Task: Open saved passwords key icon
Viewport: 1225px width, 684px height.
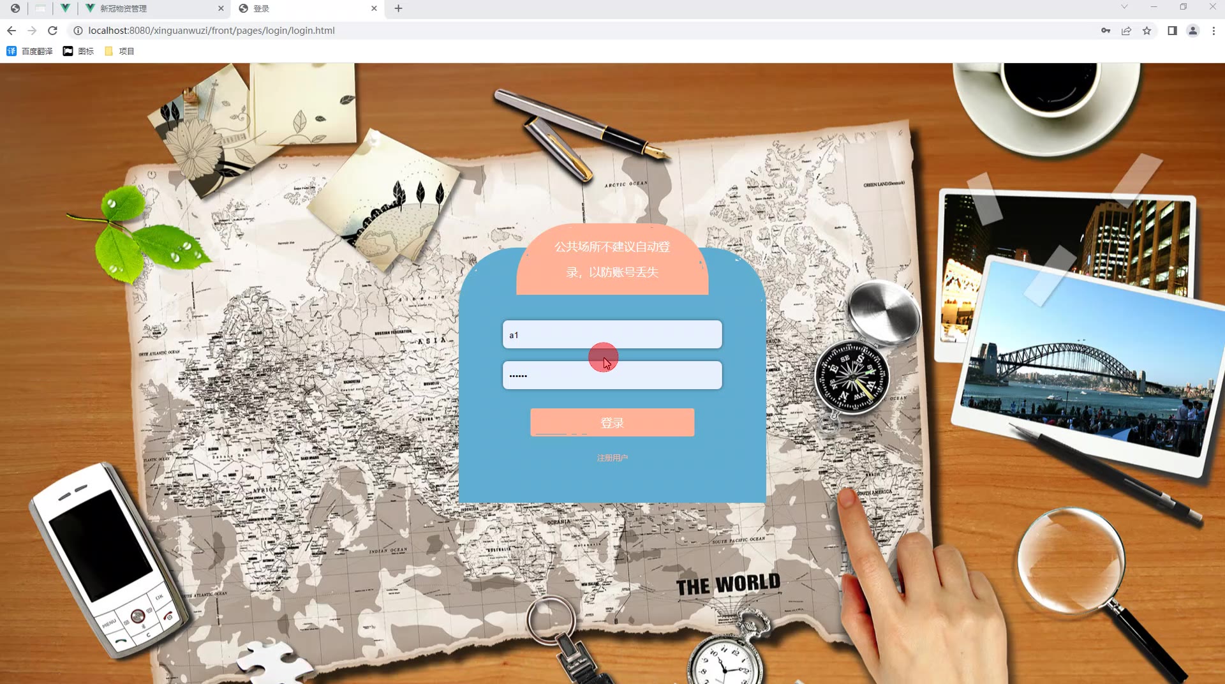Action: [x=1106, y=31]
